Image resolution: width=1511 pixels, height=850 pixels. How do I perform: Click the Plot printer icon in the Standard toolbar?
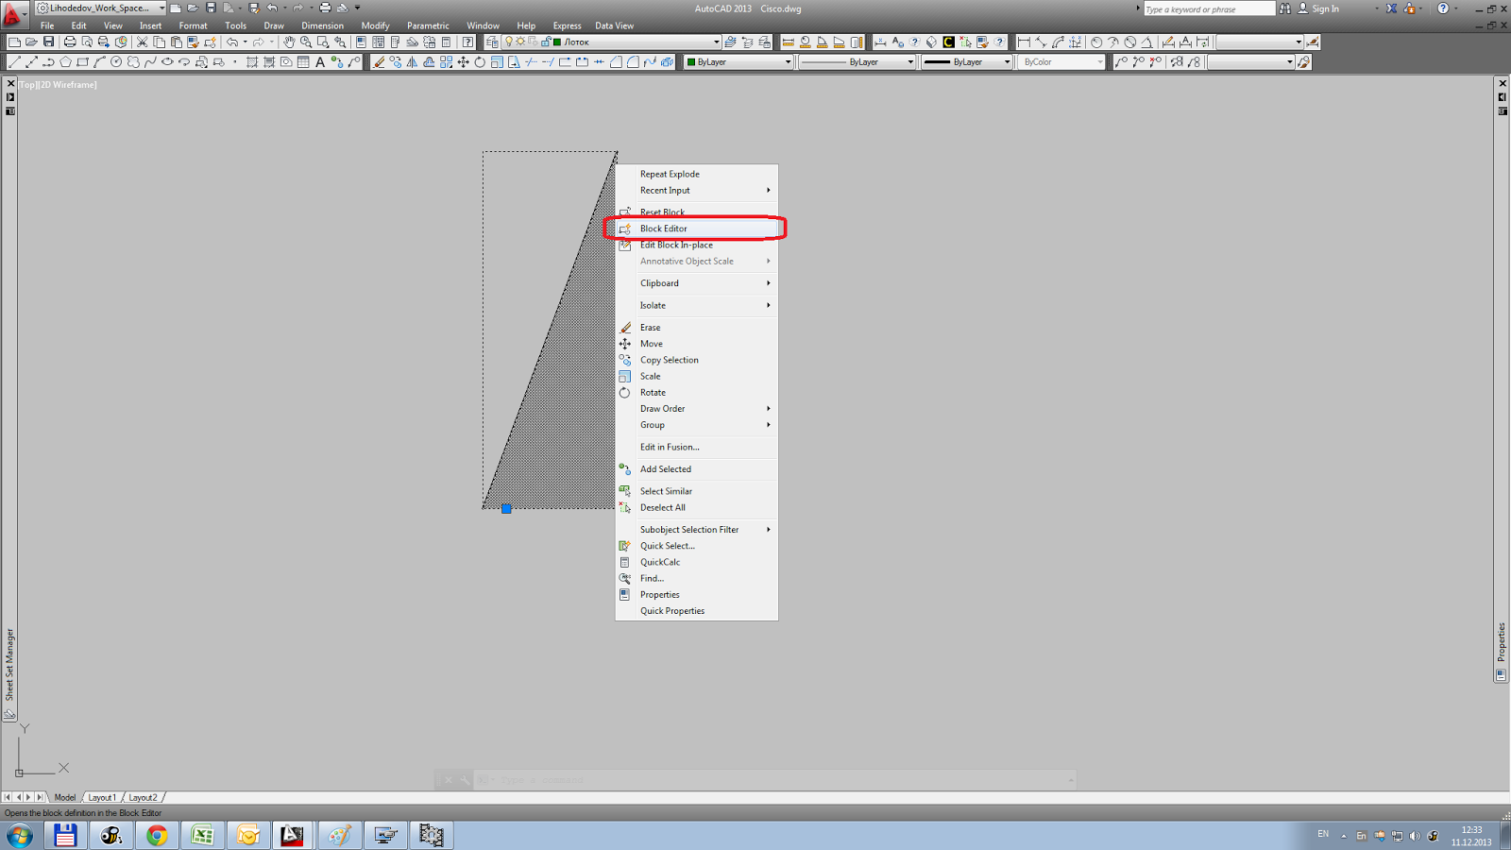point(70,42)
